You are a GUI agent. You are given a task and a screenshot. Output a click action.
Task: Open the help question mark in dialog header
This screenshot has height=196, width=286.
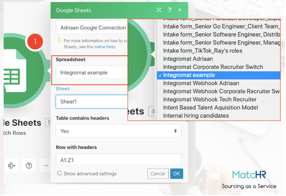[170, 10]
